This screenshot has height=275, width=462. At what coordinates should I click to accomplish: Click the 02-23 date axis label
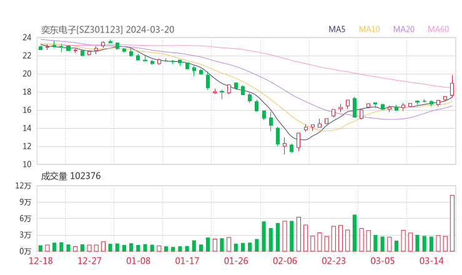(x=333, y=261)
